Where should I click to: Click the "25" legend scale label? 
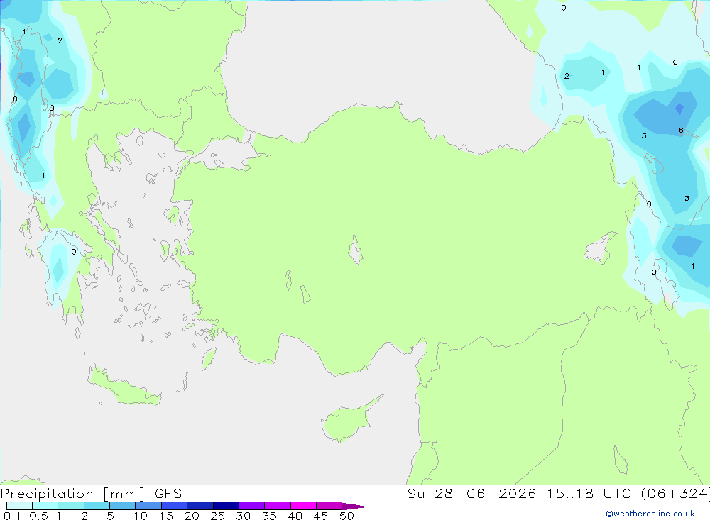point(218,516)
